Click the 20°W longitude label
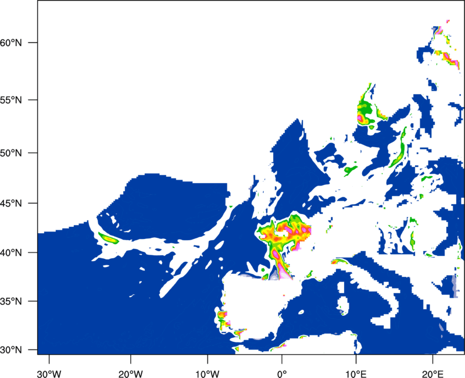The width and height of the screenshot is (465, 378). click(131, 374)
